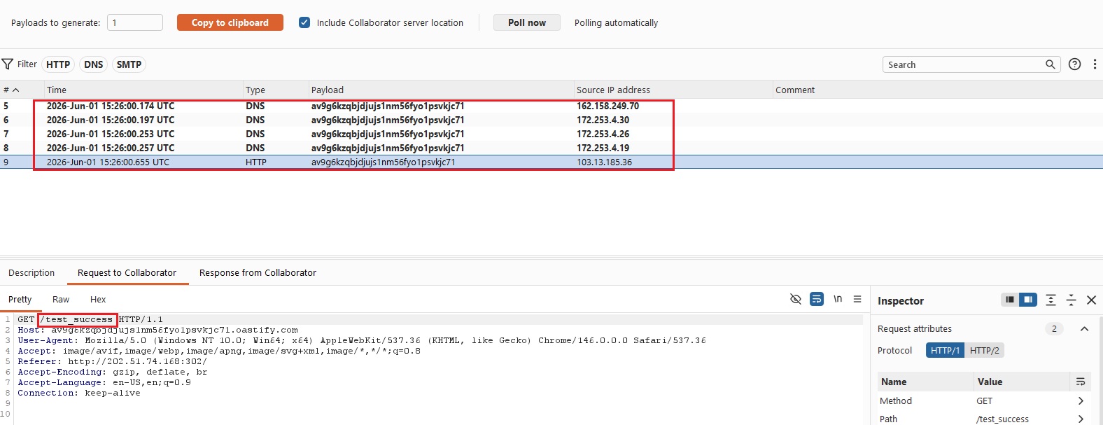1103x425 pixels.
Task: Toggle wrap icon in Inspector Value header
Action: pyautogui.click(x=1081, y=382)
